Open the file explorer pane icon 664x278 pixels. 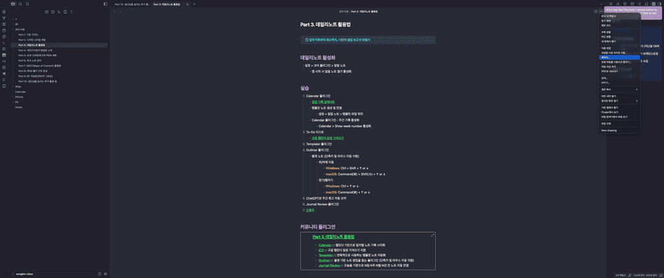pyautogui.click(x=13, y=4)
